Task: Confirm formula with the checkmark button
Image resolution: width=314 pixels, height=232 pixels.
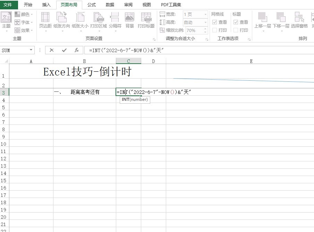Action: (64, 50)
